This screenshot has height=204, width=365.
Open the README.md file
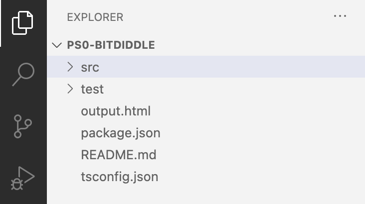tap(119, 155)
